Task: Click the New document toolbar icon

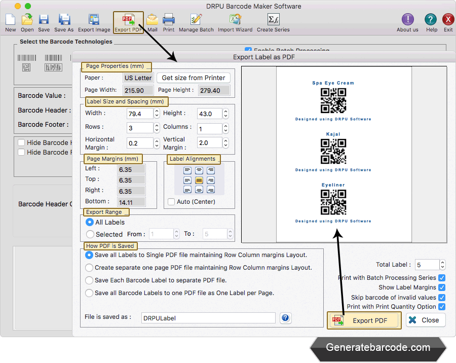Action: tap(11, 20)
